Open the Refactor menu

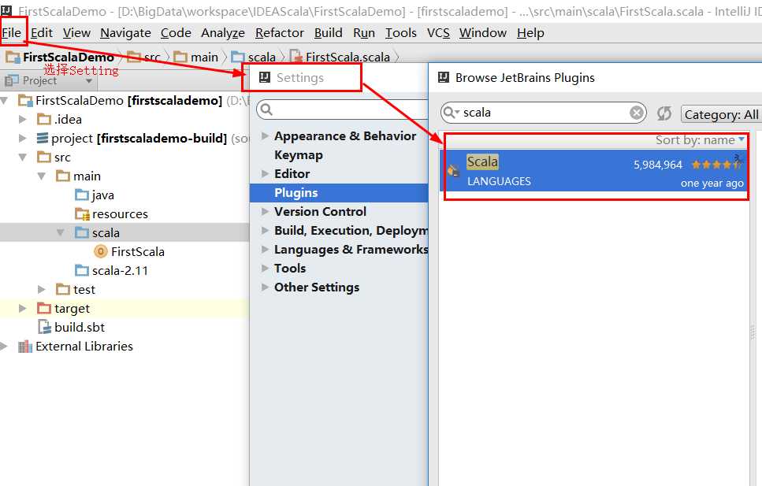(280, 33)
